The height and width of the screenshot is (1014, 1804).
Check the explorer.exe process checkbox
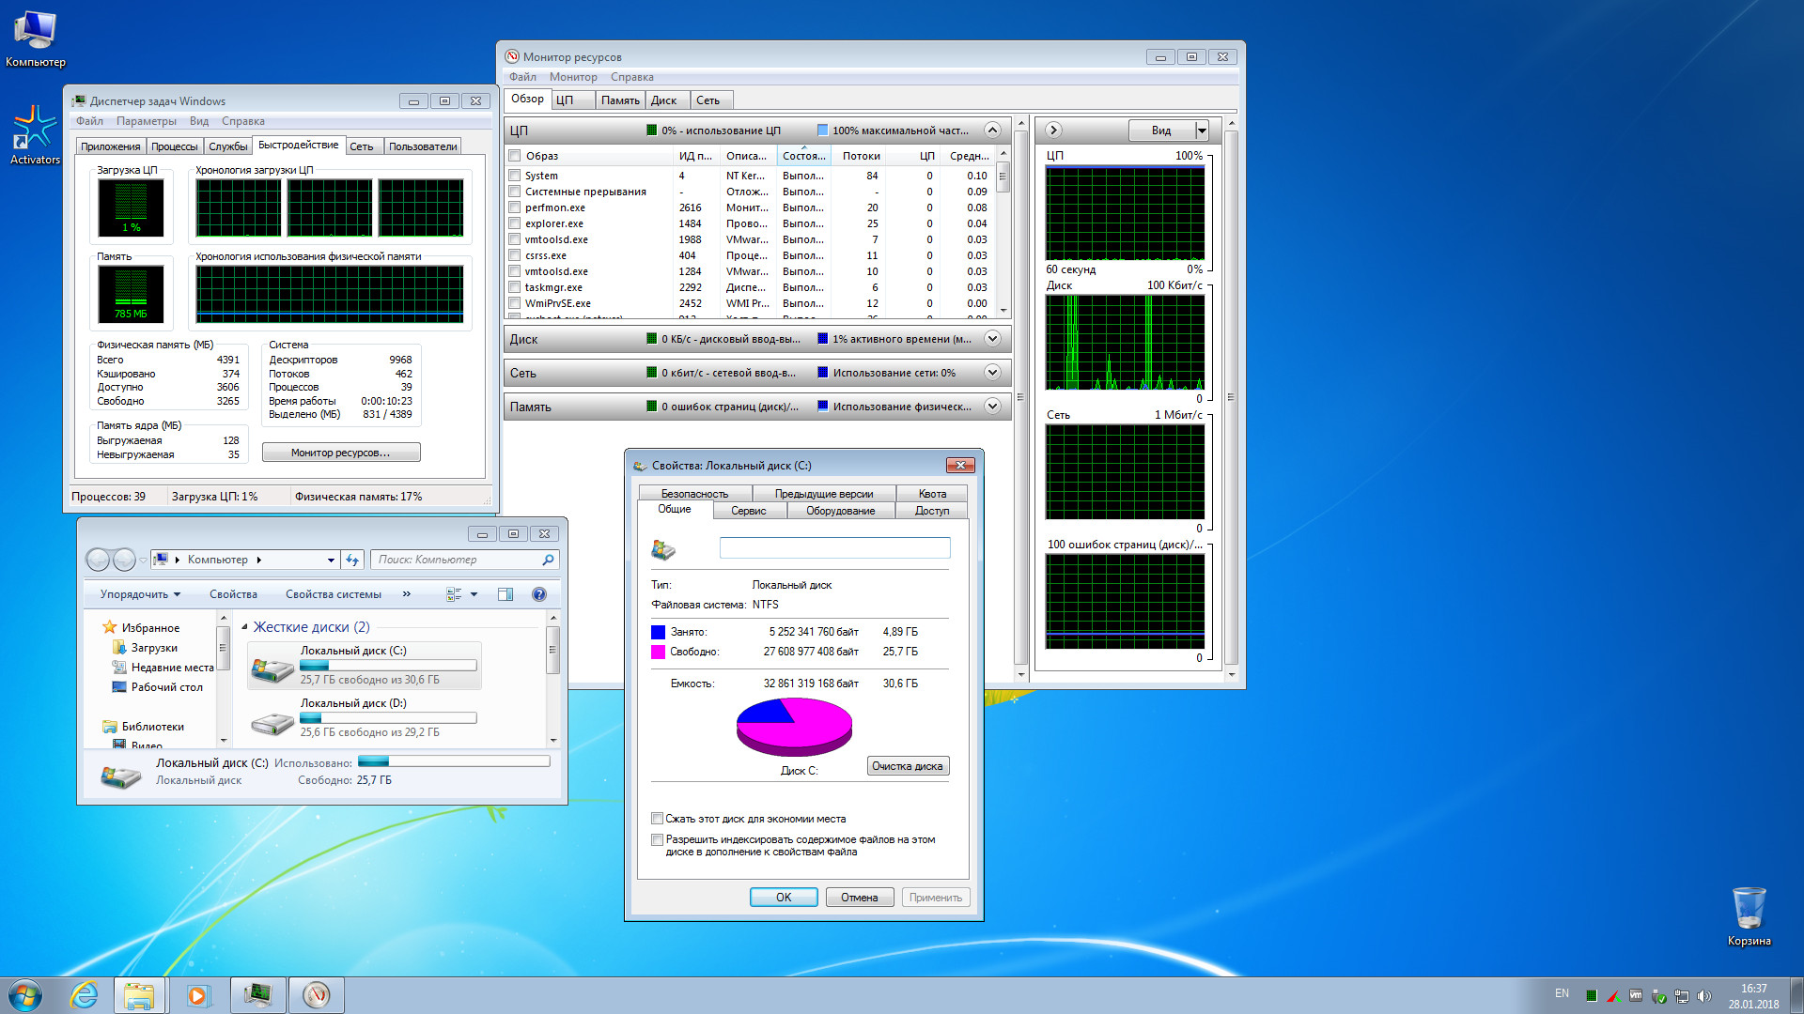click(514, 223)
